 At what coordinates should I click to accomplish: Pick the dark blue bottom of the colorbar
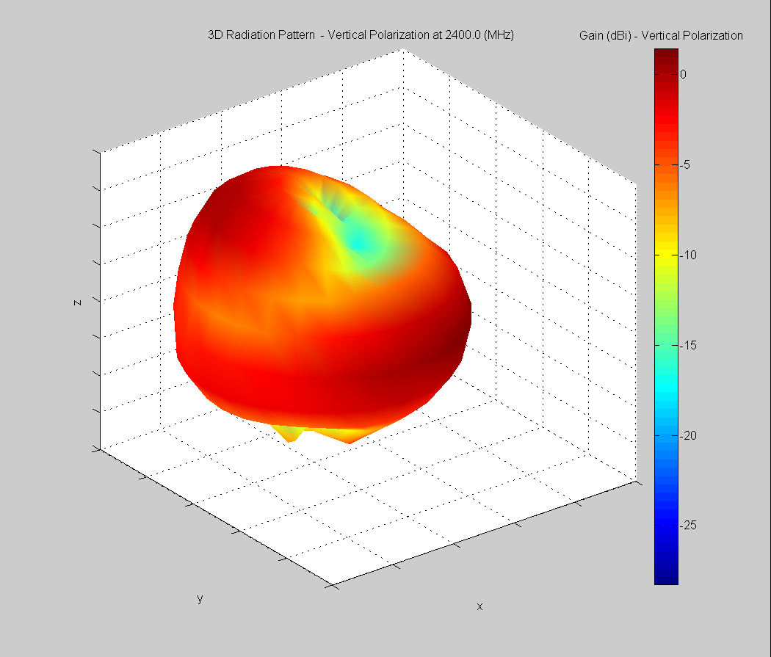click(x=666, y=577)
